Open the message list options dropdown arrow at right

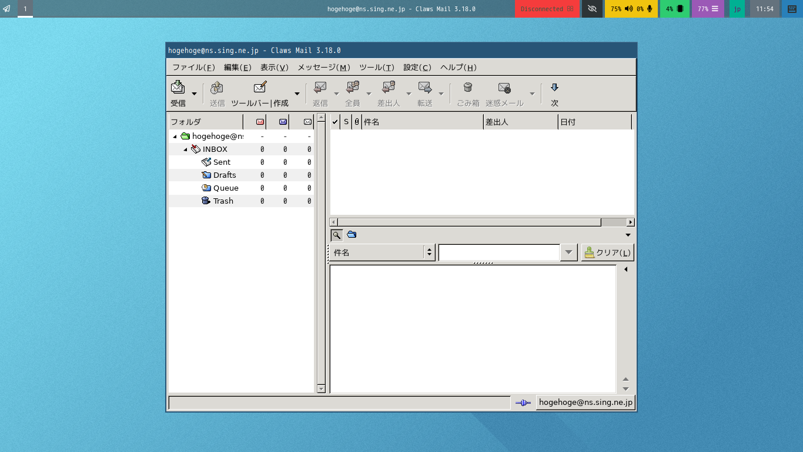tap(628, 235)
